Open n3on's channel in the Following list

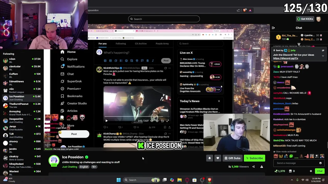[22, 61]
